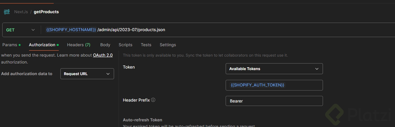This screenshot has height=127, width=395.
Task: Open the Headers (7) tab
Action: coord(79,45)
